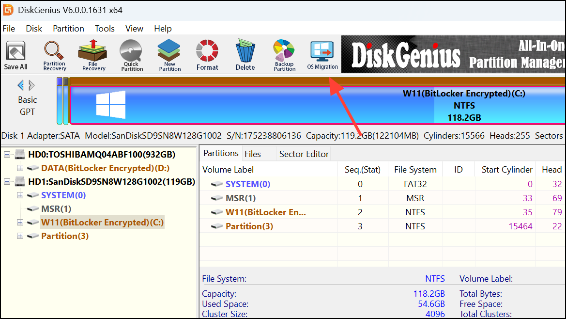The height and width of the screenshot is (319, 566).
Task: Select Partition(3) in the disk tree
Action: click(65, 236)
